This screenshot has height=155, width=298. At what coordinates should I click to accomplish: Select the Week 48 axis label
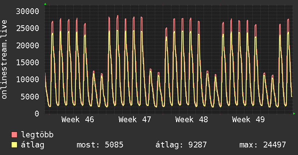(x=191, y=120)
